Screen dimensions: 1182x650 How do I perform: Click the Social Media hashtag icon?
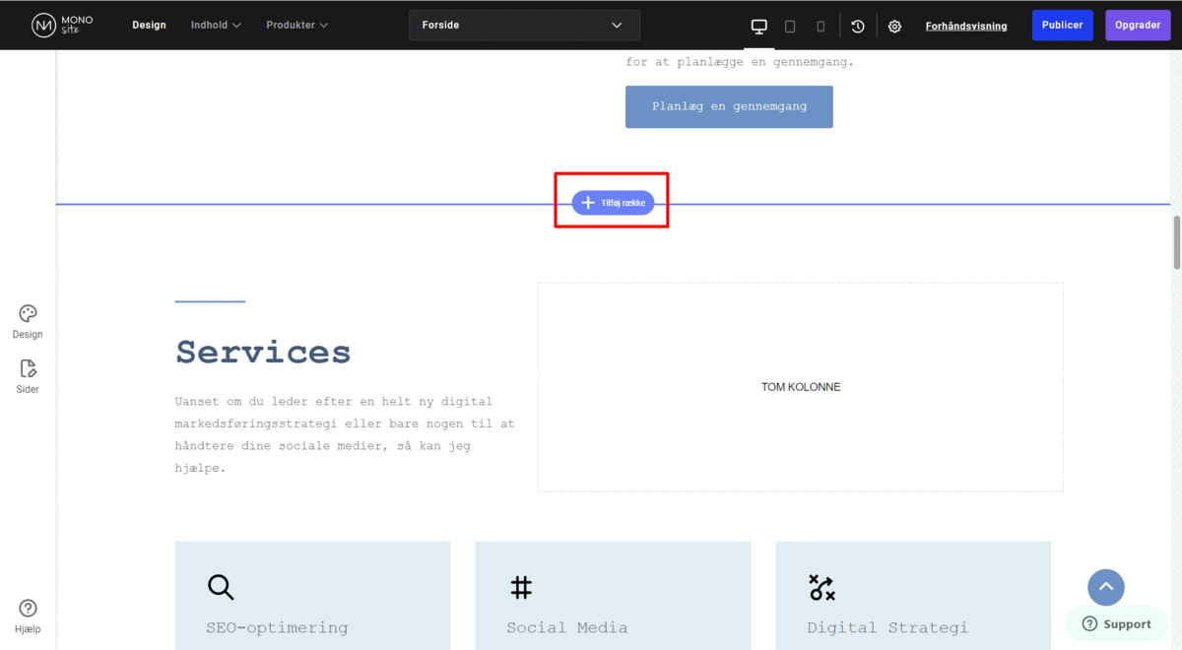(x=521, y=588)
